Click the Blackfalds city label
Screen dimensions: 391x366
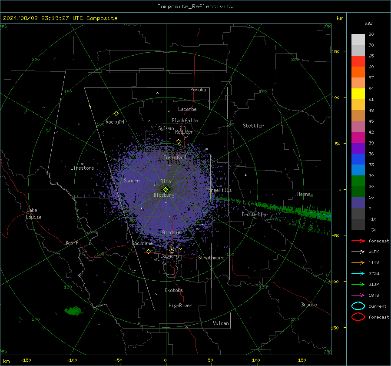coord(185,121)
